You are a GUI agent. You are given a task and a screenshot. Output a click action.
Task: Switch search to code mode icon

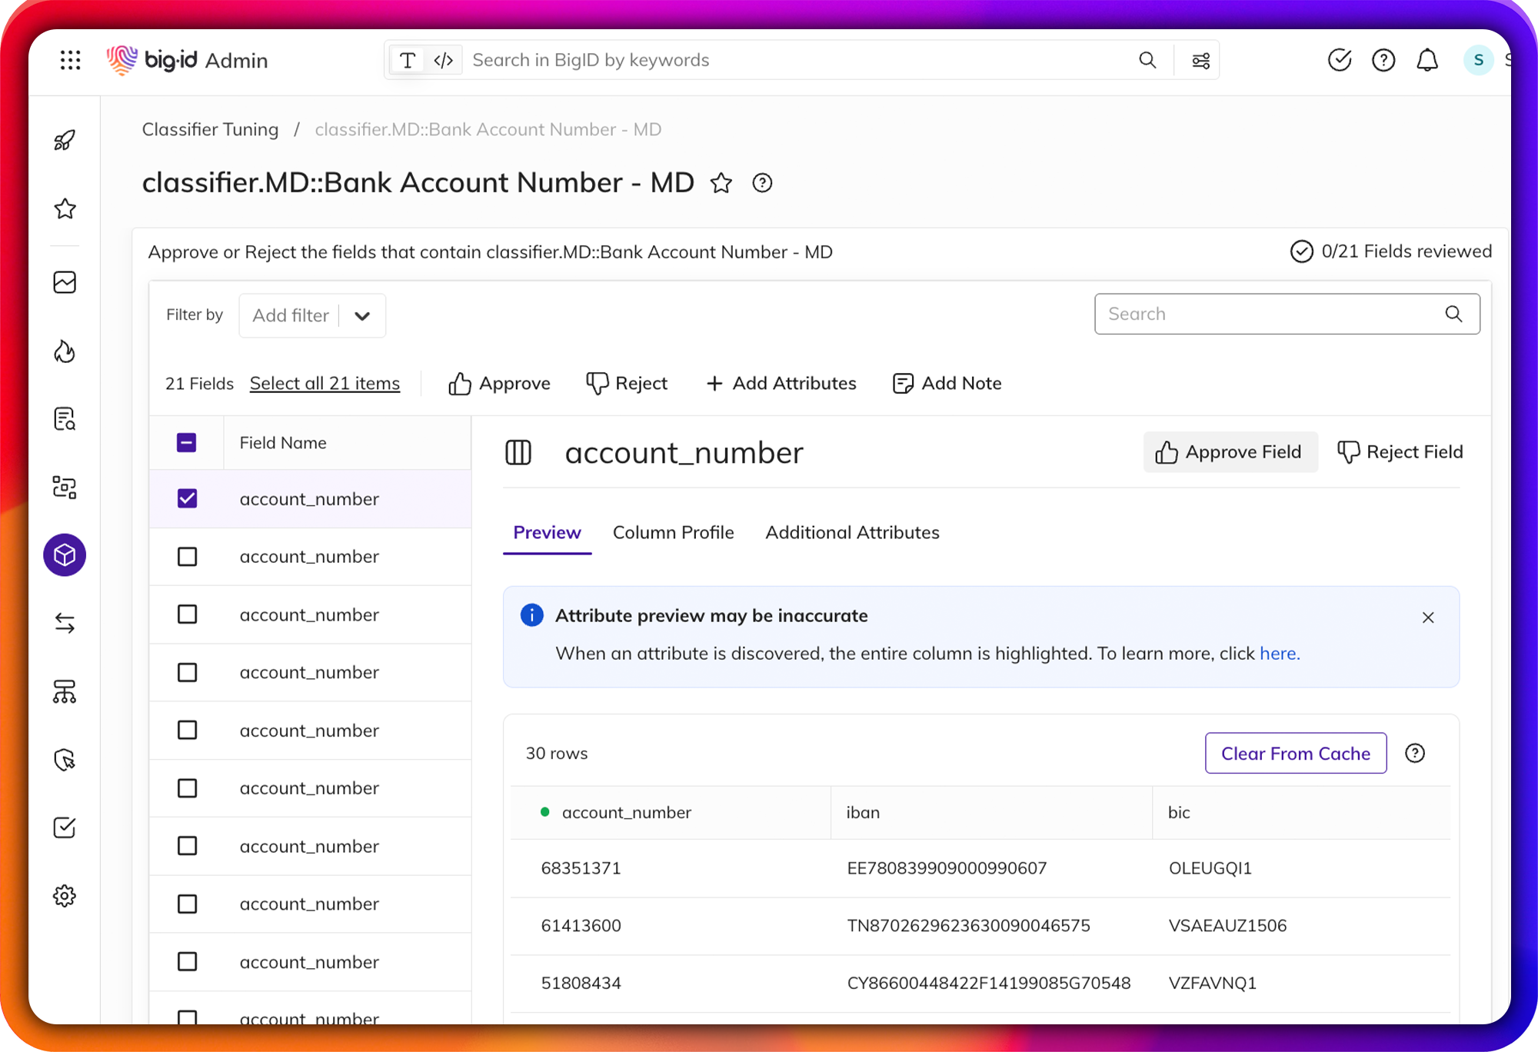(443, 60)
